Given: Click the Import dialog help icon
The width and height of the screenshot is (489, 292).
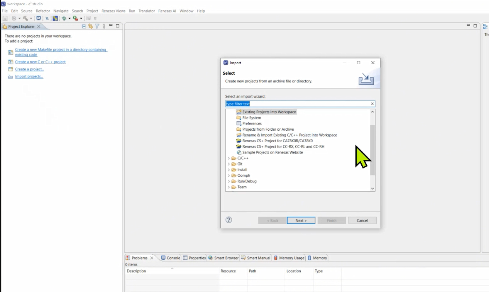Looking at the screenshot, I should click(x=229, y=220).
